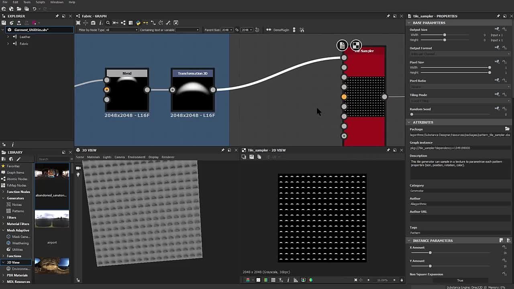The width and height of the screenshot is (514, 289).
Task: Open the Filter by Node Type dropdown
Action: click(122, 30)
